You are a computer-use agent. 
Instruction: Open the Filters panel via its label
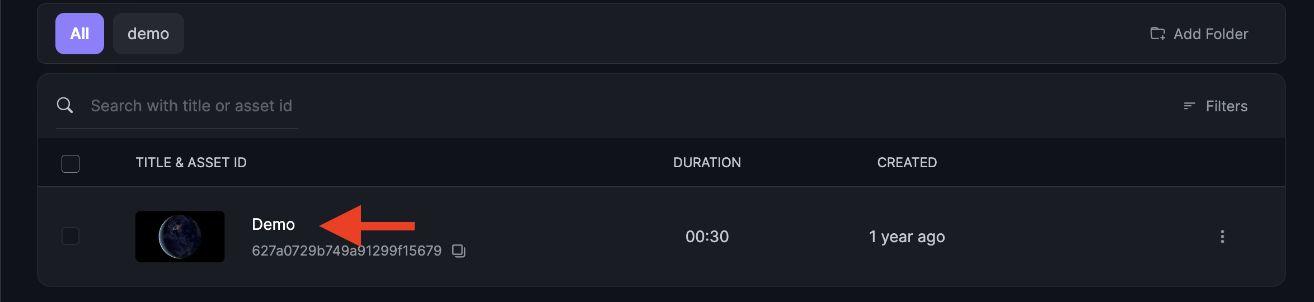pyautogui.click(x=1227, y=106)
